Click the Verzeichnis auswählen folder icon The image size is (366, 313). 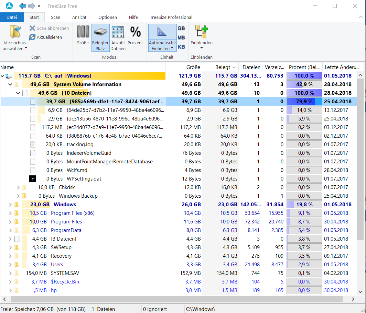14,32
